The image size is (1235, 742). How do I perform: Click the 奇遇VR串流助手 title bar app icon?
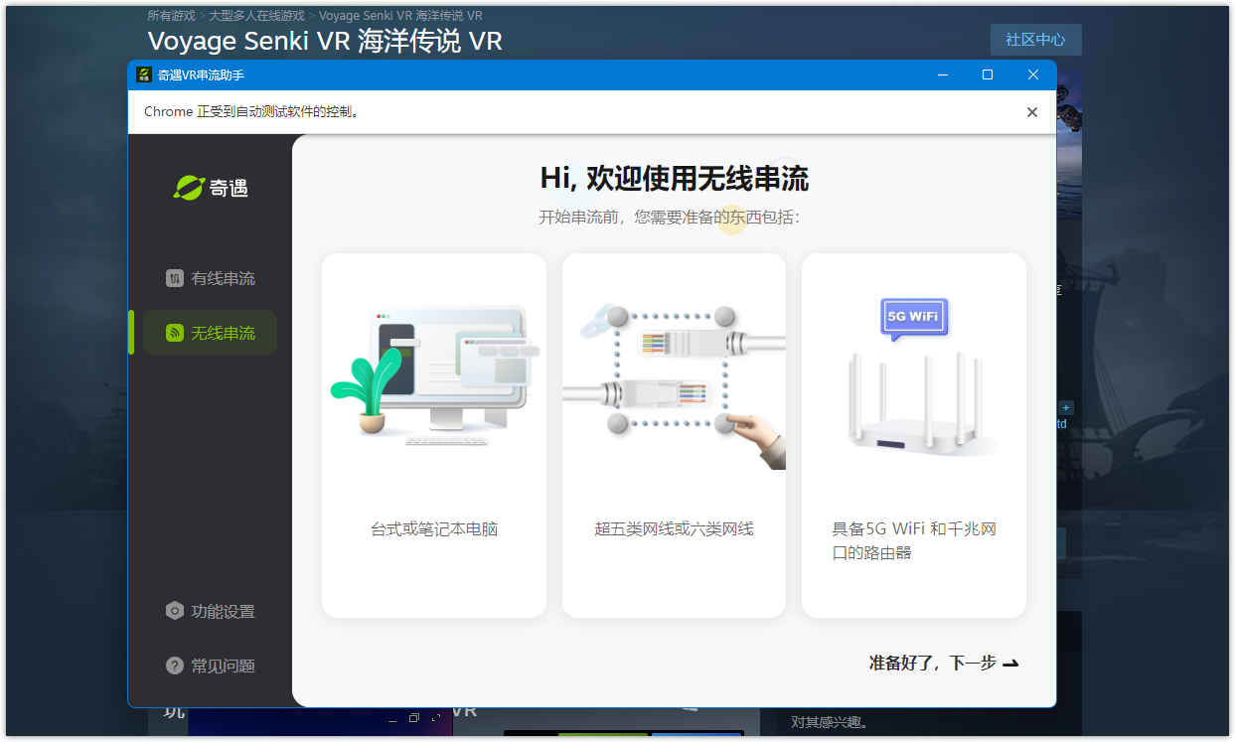(x=144, y=74)
